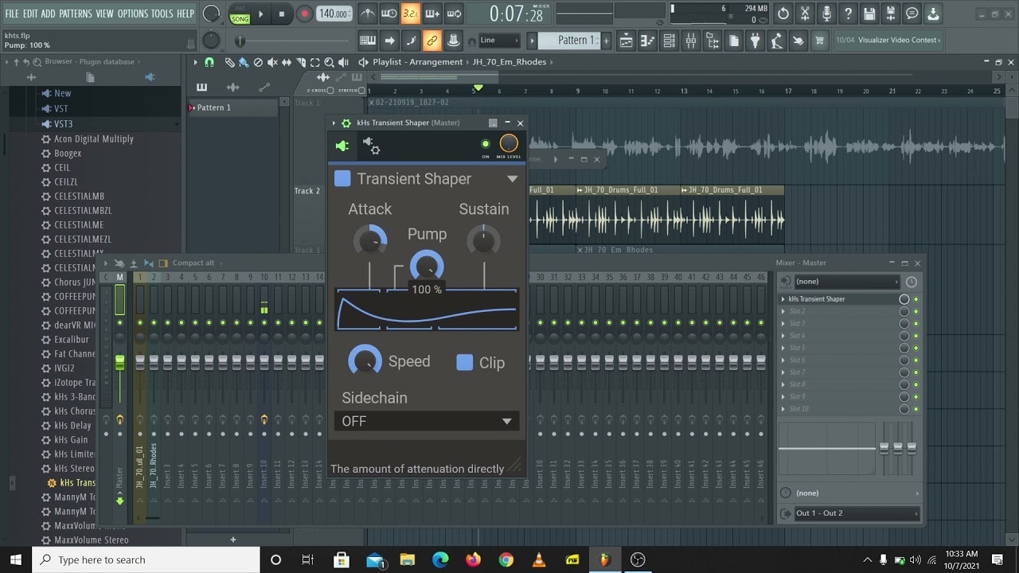This screenshot has width=1019, height=573.
Task: Open Chrome from the Windows taskbar
Action: 506,559
